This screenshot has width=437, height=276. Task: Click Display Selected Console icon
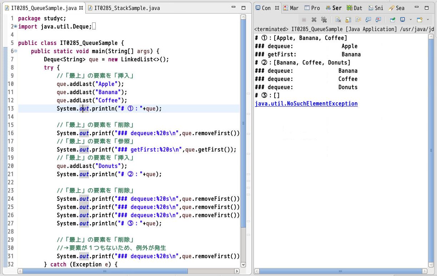pyautogui.click(x=402, y=20)
